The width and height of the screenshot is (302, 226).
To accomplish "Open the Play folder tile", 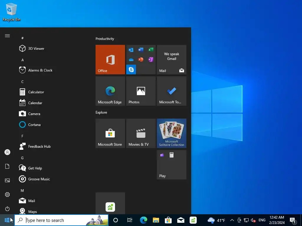I will pyautogui.click(x=172, y=165).
